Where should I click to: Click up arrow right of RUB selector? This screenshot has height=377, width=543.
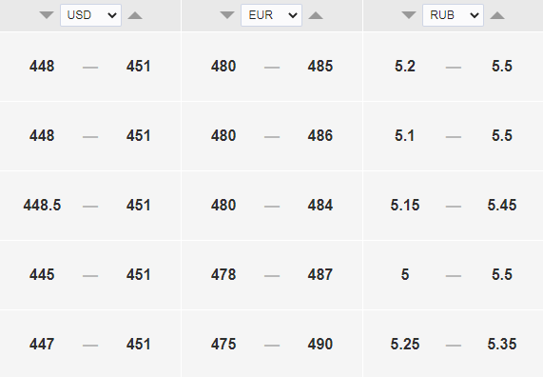(497, 15)
